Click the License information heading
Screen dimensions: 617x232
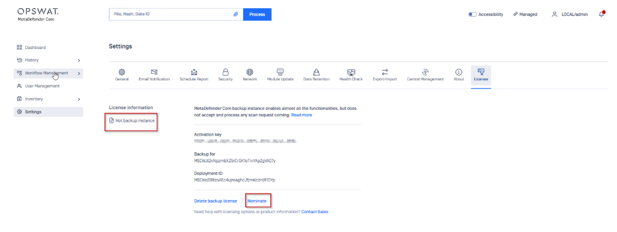tap(131, 107)
